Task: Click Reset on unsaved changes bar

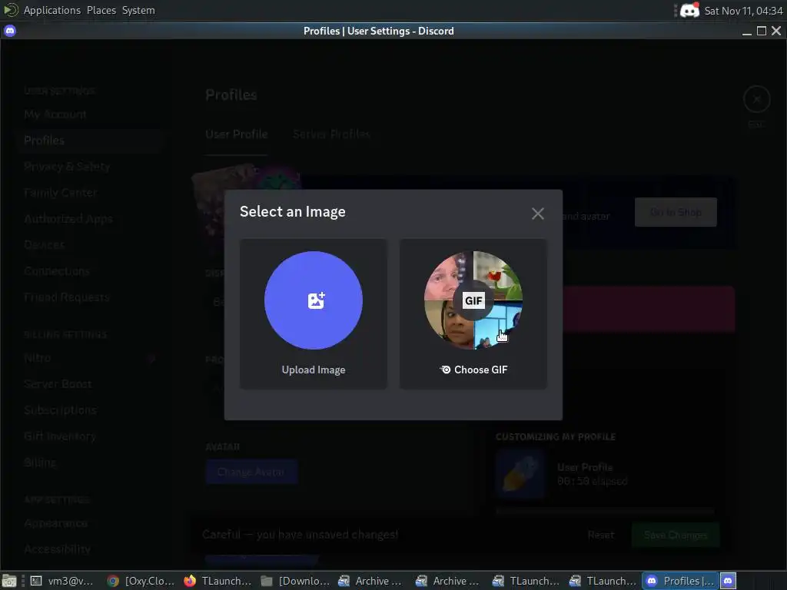Action: pos(601,535)
